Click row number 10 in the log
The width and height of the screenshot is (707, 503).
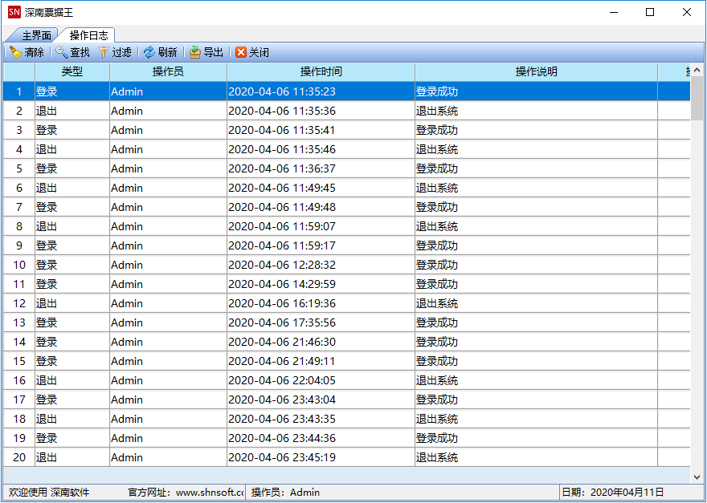point(19,265)
